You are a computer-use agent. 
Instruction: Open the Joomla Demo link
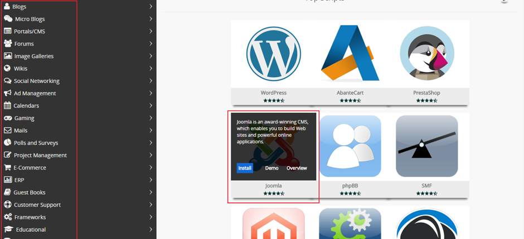click(x=271, y=168)
